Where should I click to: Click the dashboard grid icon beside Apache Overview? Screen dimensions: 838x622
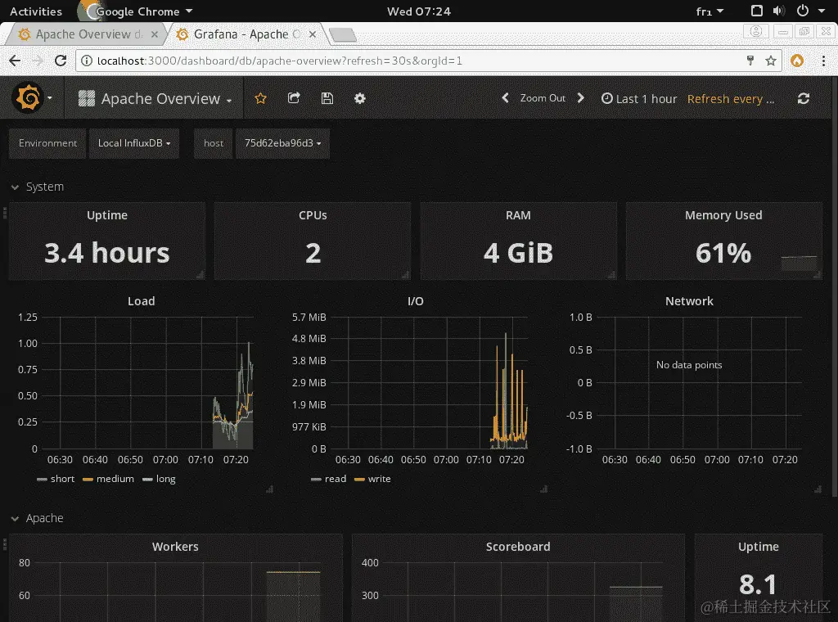click(x=87, y=98)
